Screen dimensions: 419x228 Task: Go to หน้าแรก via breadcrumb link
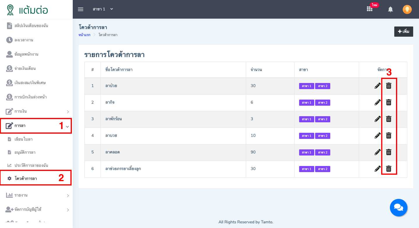pos(84,35)
